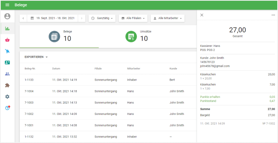Select the Umsätze tab
278x143 pixels.
click(x=138, y=37)
